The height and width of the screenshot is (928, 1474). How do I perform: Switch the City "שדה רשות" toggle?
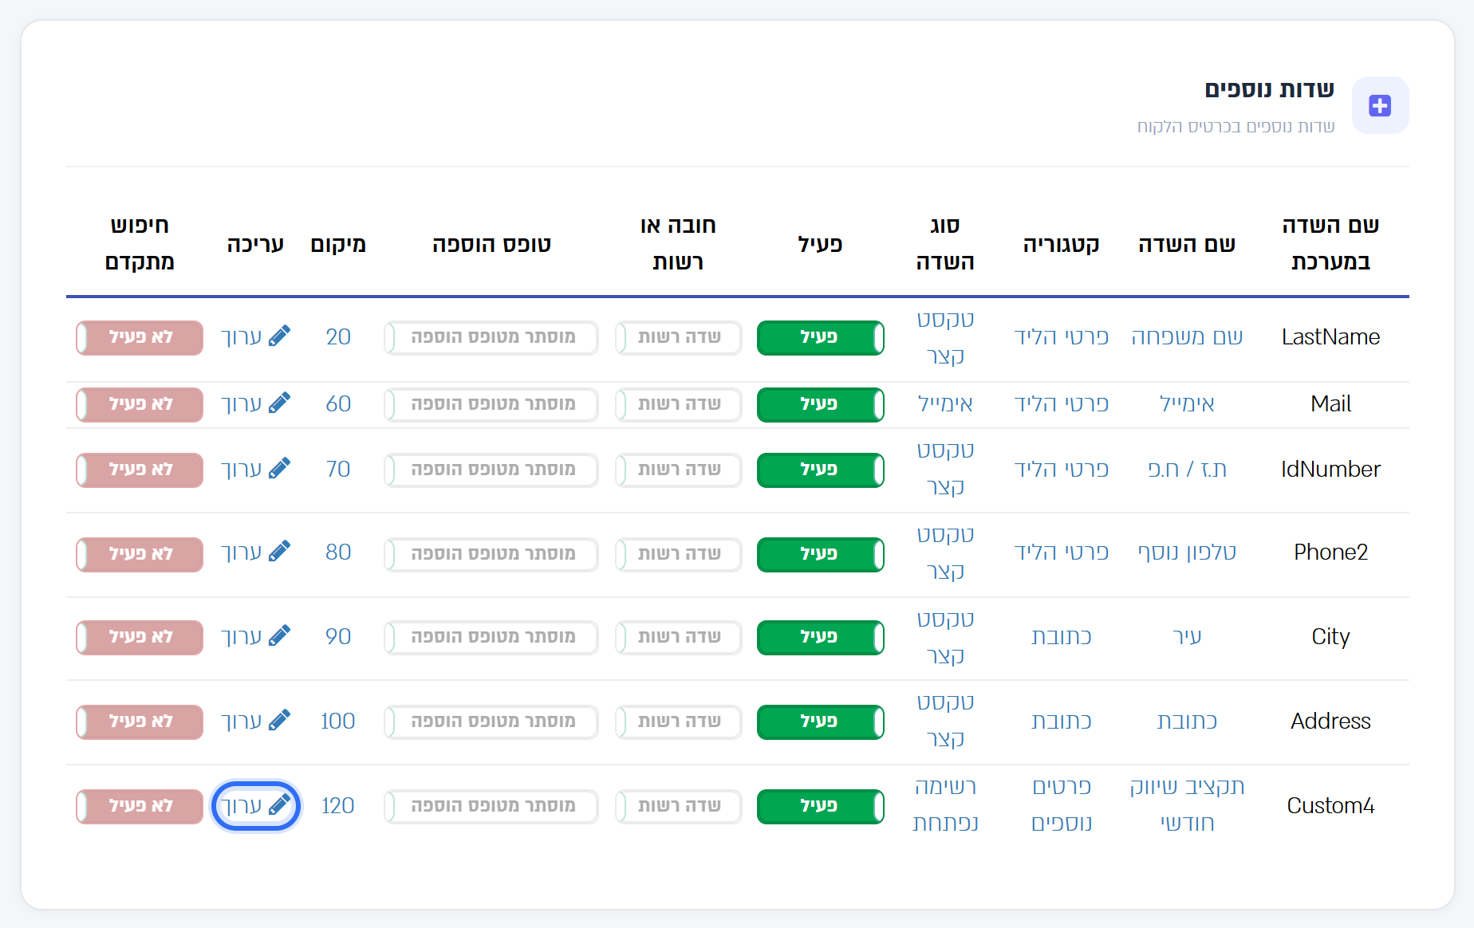point(678,638)
